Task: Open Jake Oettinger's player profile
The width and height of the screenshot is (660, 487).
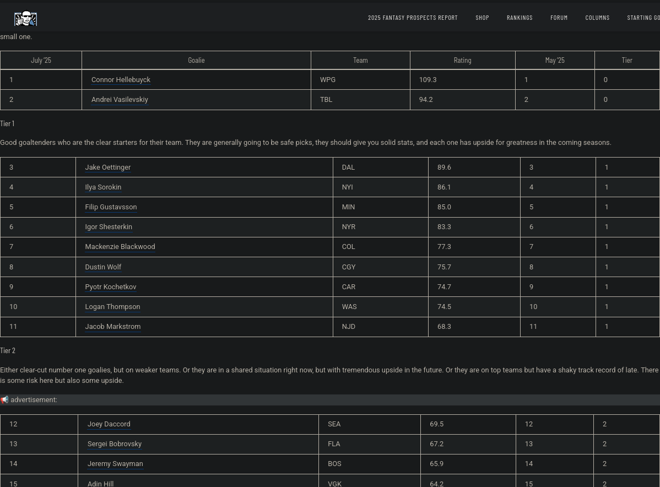Action: tap(108, 167)
